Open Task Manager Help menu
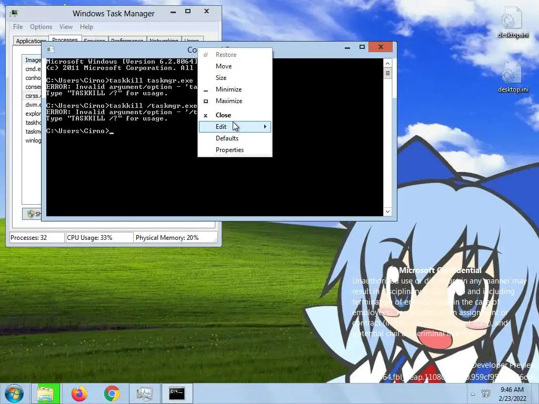Viewport: 539px width, 404px height. tap(86, 27)
